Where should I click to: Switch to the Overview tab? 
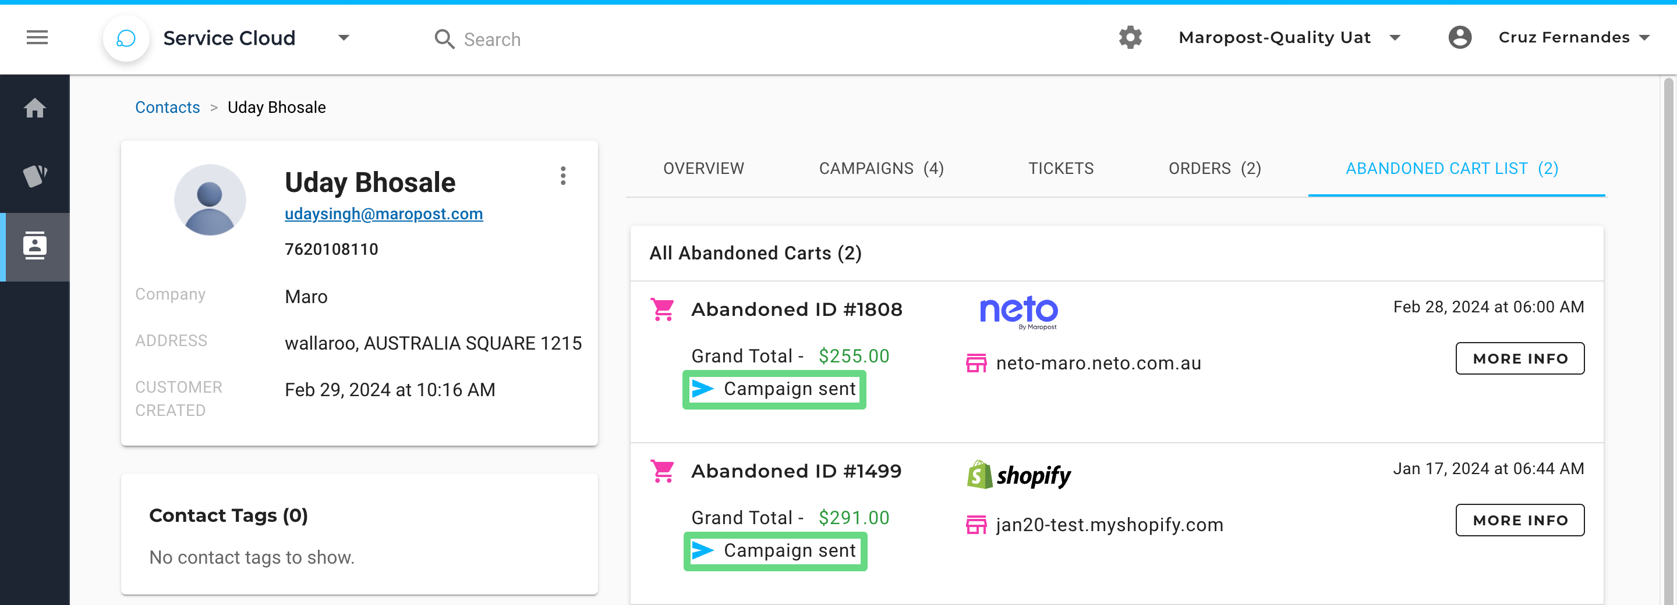coord(703,169)
